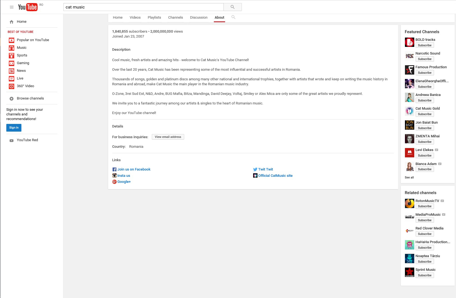This screenshot has width=456, height=298.
Task: Switch to the Videos tab
Action: pyautogui.click(x=135, y=18)
